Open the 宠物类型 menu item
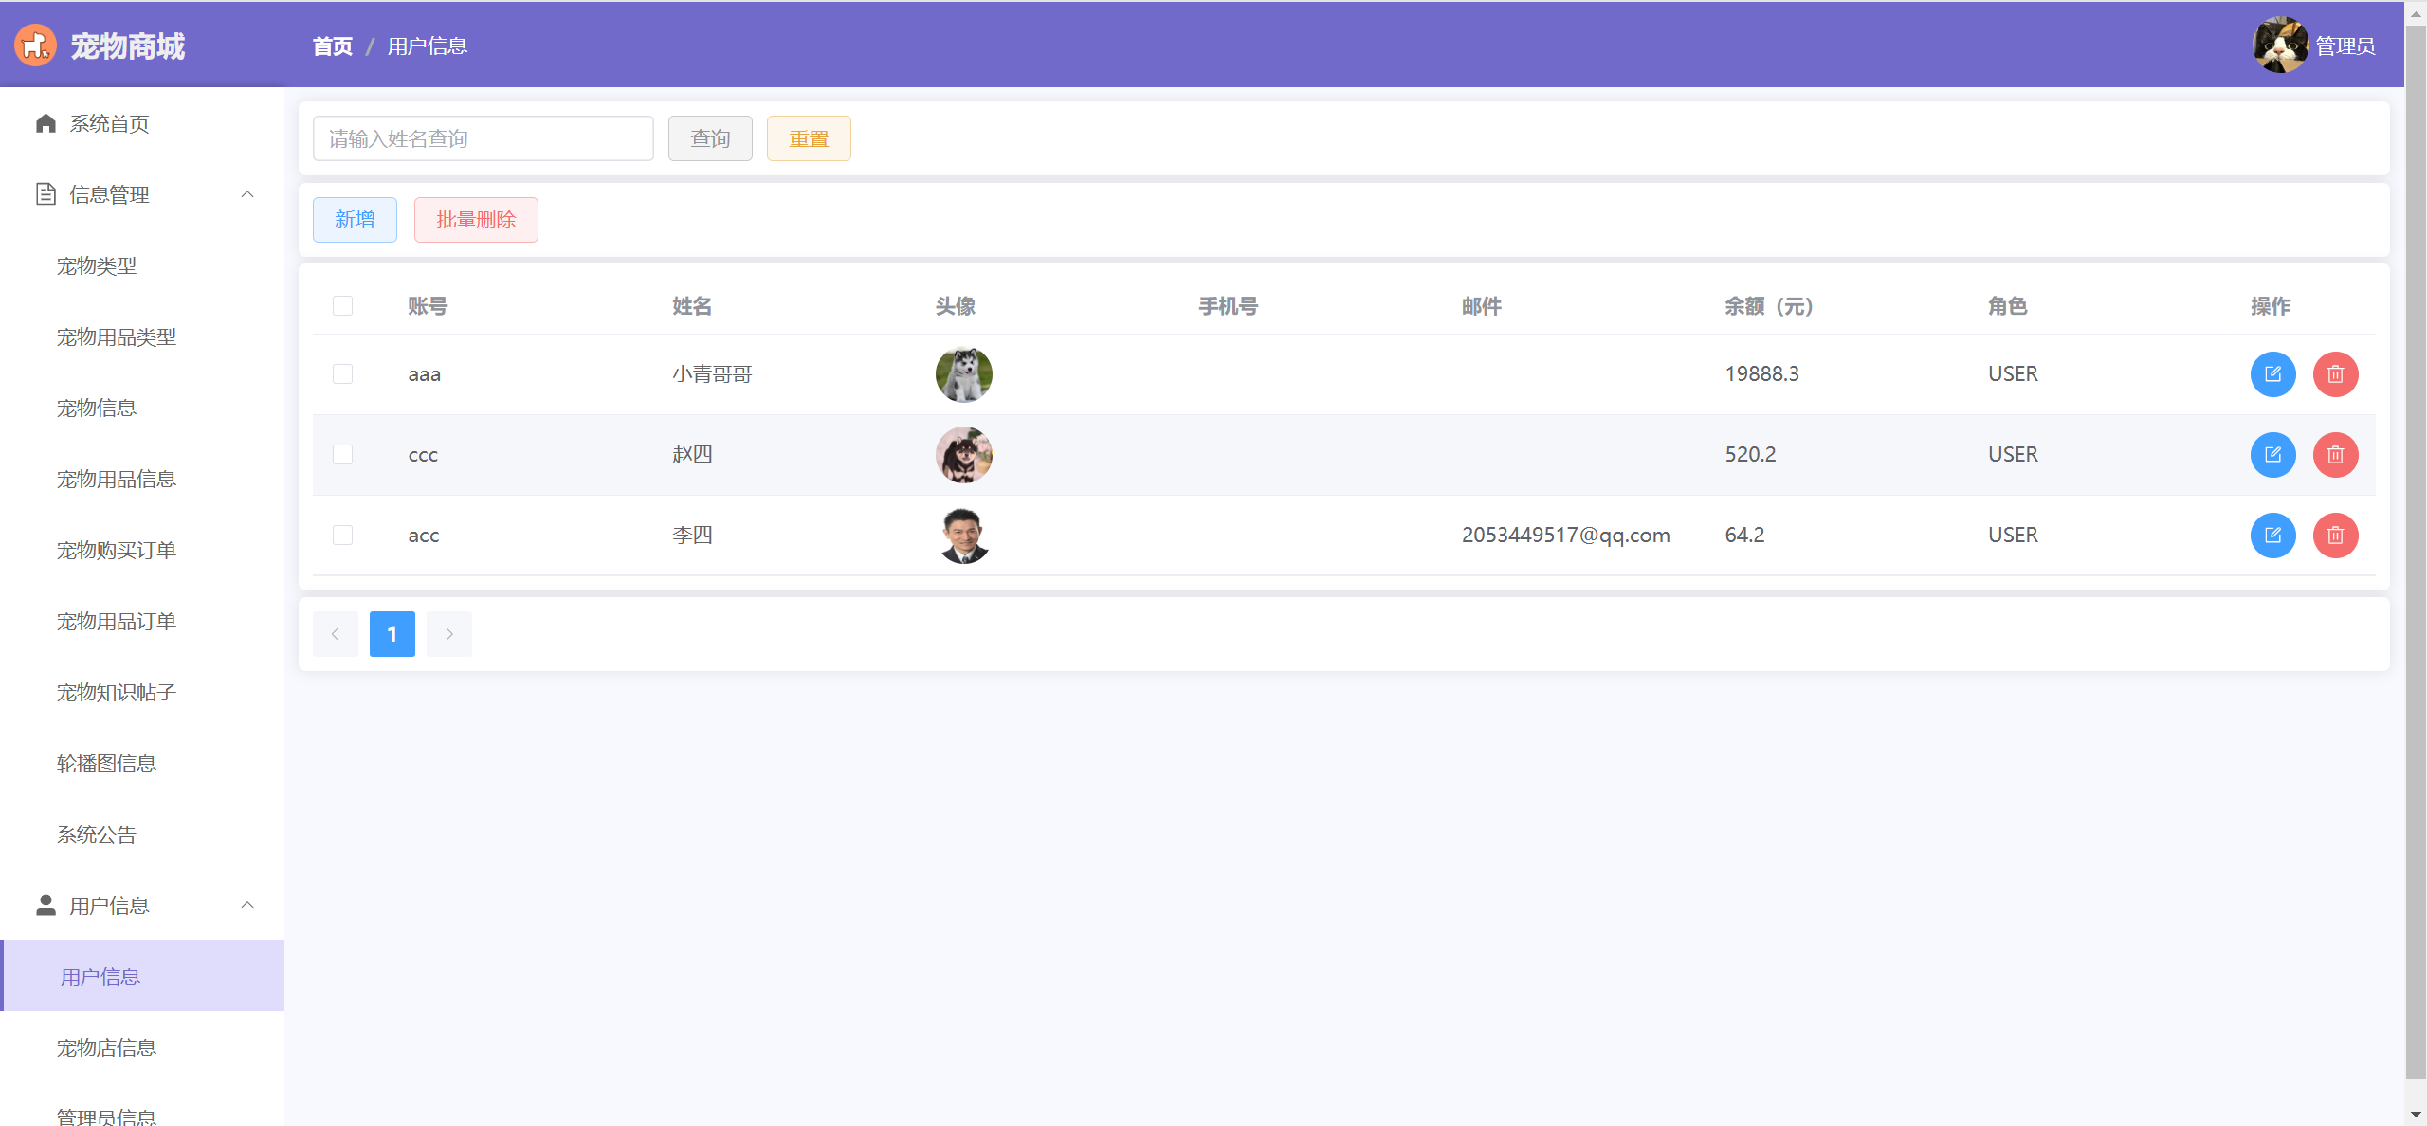The image size is (2427, 1126). (x=97, y=265)
